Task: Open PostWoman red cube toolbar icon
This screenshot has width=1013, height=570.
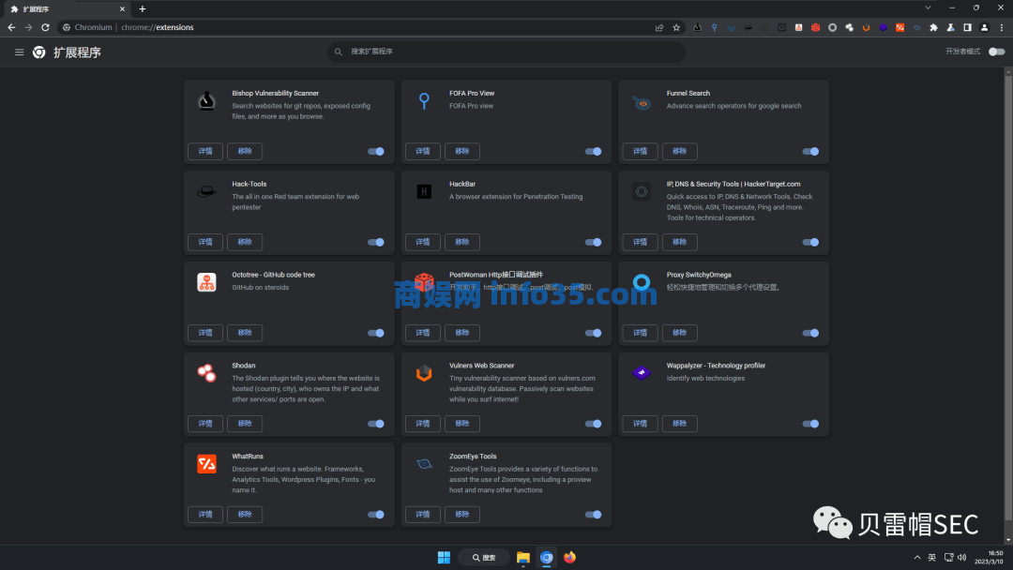Action: 815,28
